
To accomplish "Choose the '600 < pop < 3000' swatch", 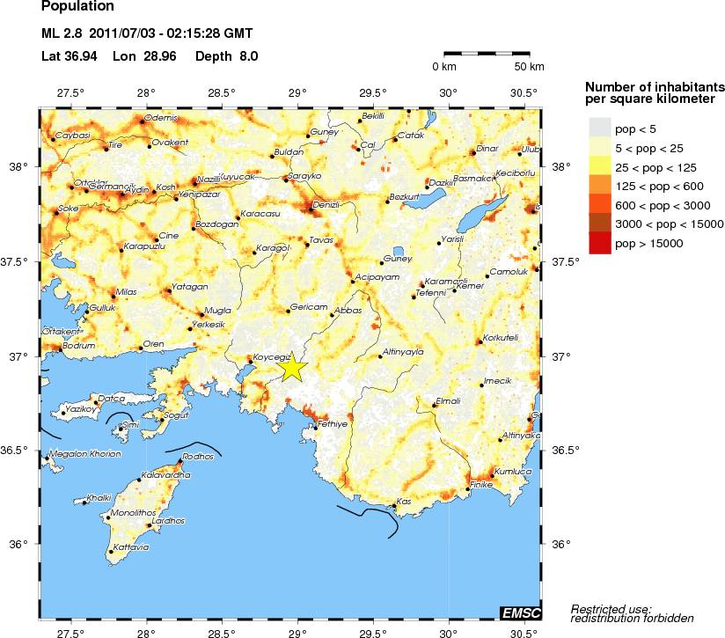I will 598,205.
